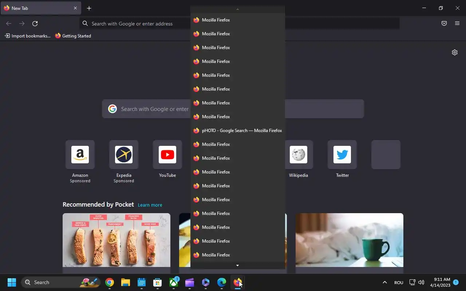Screen dimensions: 466x291
Task: Open the Save to Pocket icon
Action: pos(444,24)
